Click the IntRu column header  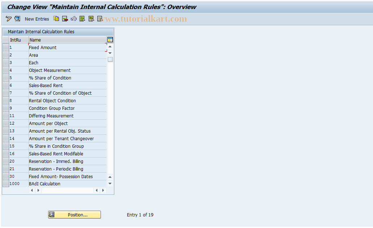click(19, 40)
